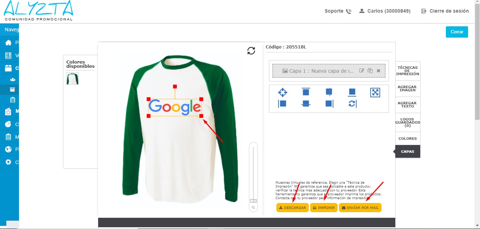Image resolution: width=480 pixels, height=229 pixels.
Task: Click the archive box icon in the sidebar
Action: click(13, 90)
